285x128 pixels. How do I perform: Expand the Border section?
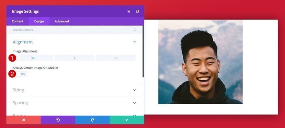tap(74, 114)
